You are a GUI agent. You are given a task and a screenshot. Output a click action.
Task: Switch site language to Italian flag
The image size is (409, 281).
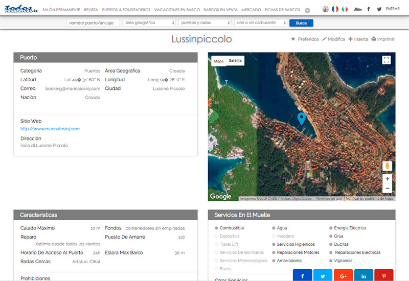[x=345, y=9]
